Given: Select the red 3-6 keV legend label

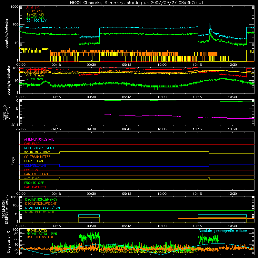Looking at the screenshot, I should pyautogui.click(x=34, y=8).
